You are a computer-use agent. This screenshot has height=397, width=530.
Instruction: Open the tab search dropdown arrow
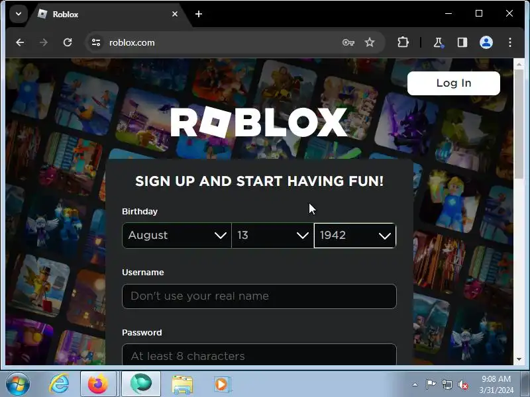tap(19, 14)
